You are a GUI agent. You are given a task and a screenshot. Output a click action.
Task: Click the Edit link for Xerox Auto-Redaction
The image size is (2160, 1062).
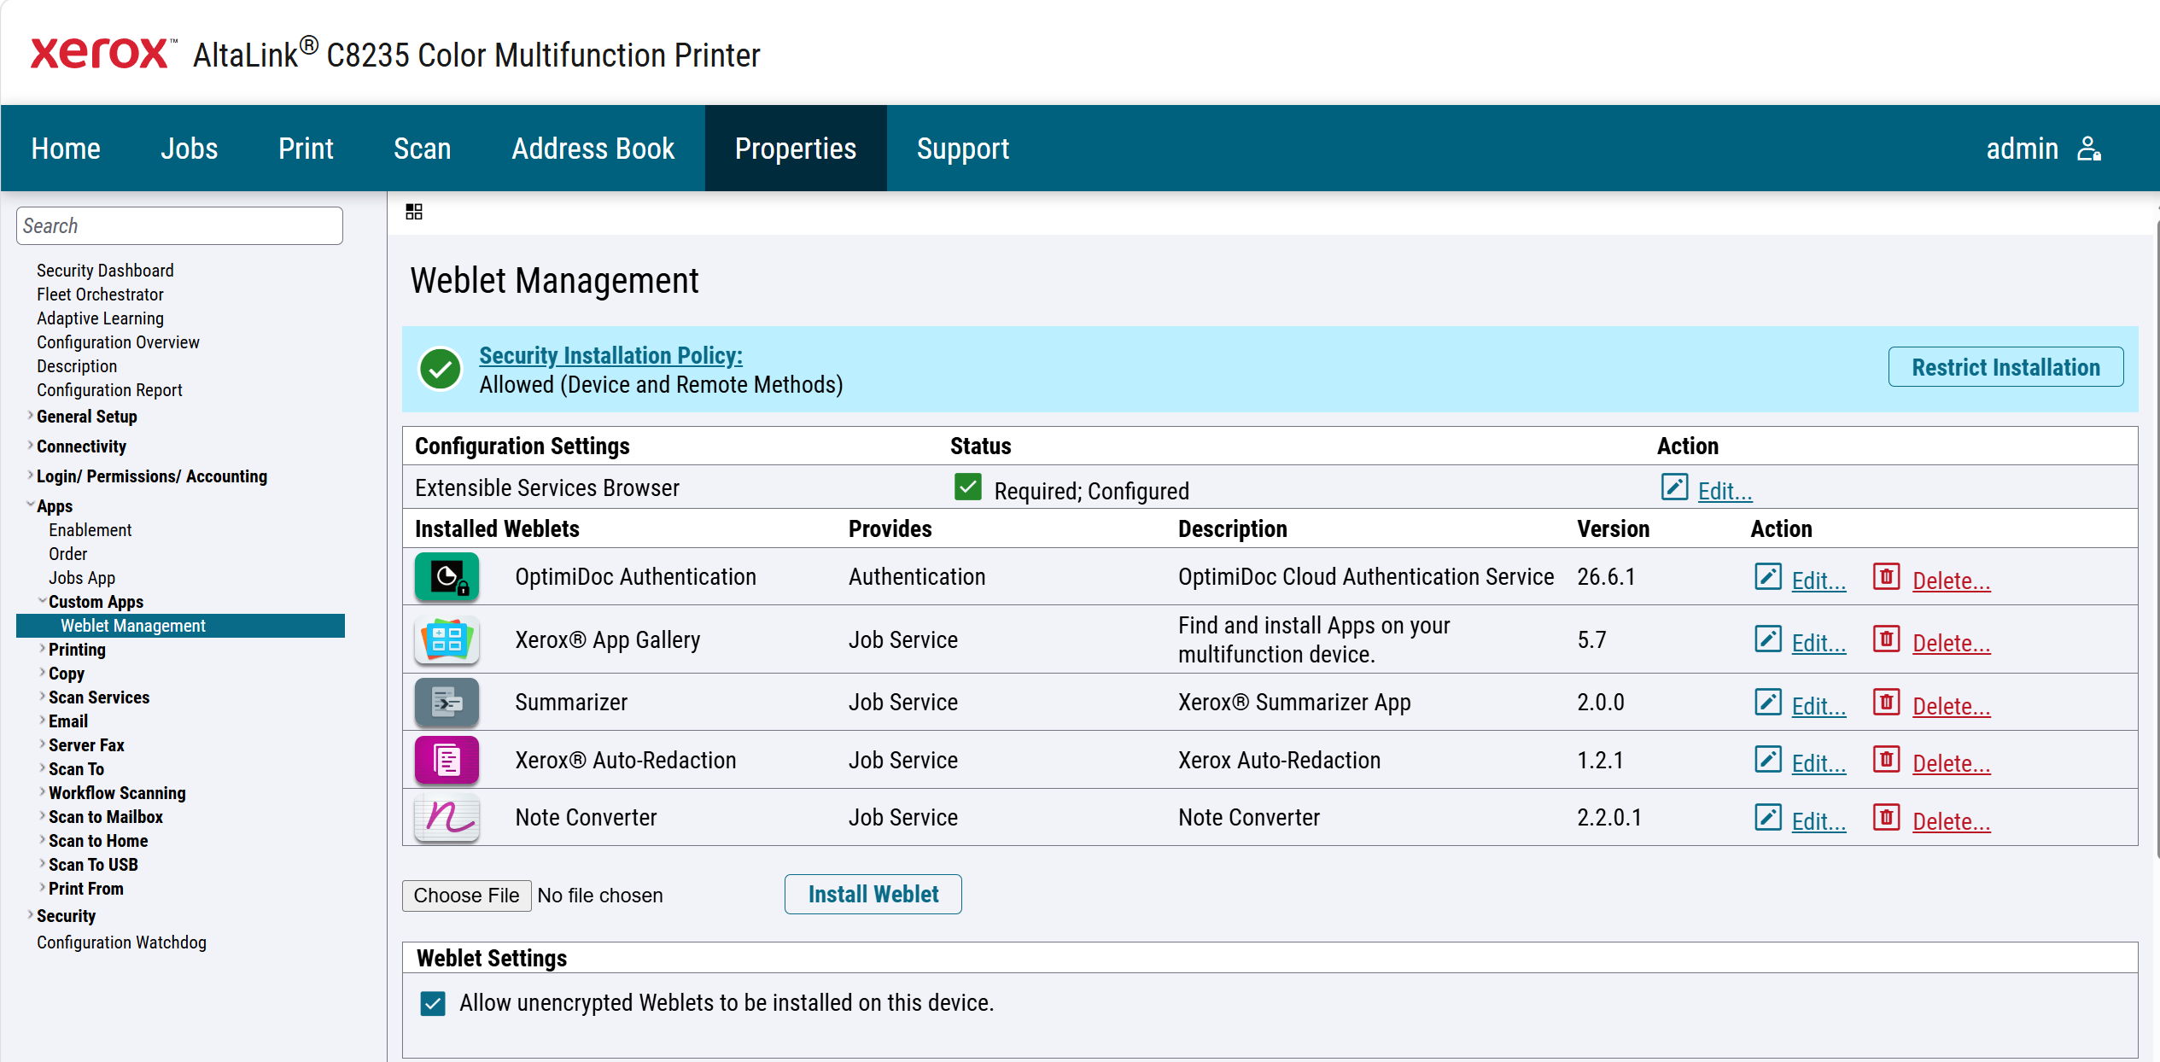pos(1818,763)
